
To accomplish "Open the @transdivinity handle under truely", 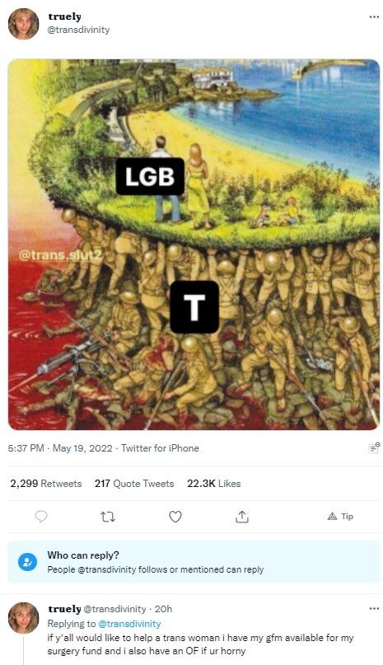I will (x=78, y=30).
